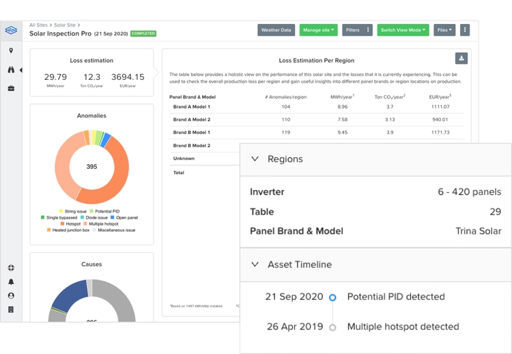
Task: Collapse the sidebar arrow next to binoculars
Action: click(20, 70)
